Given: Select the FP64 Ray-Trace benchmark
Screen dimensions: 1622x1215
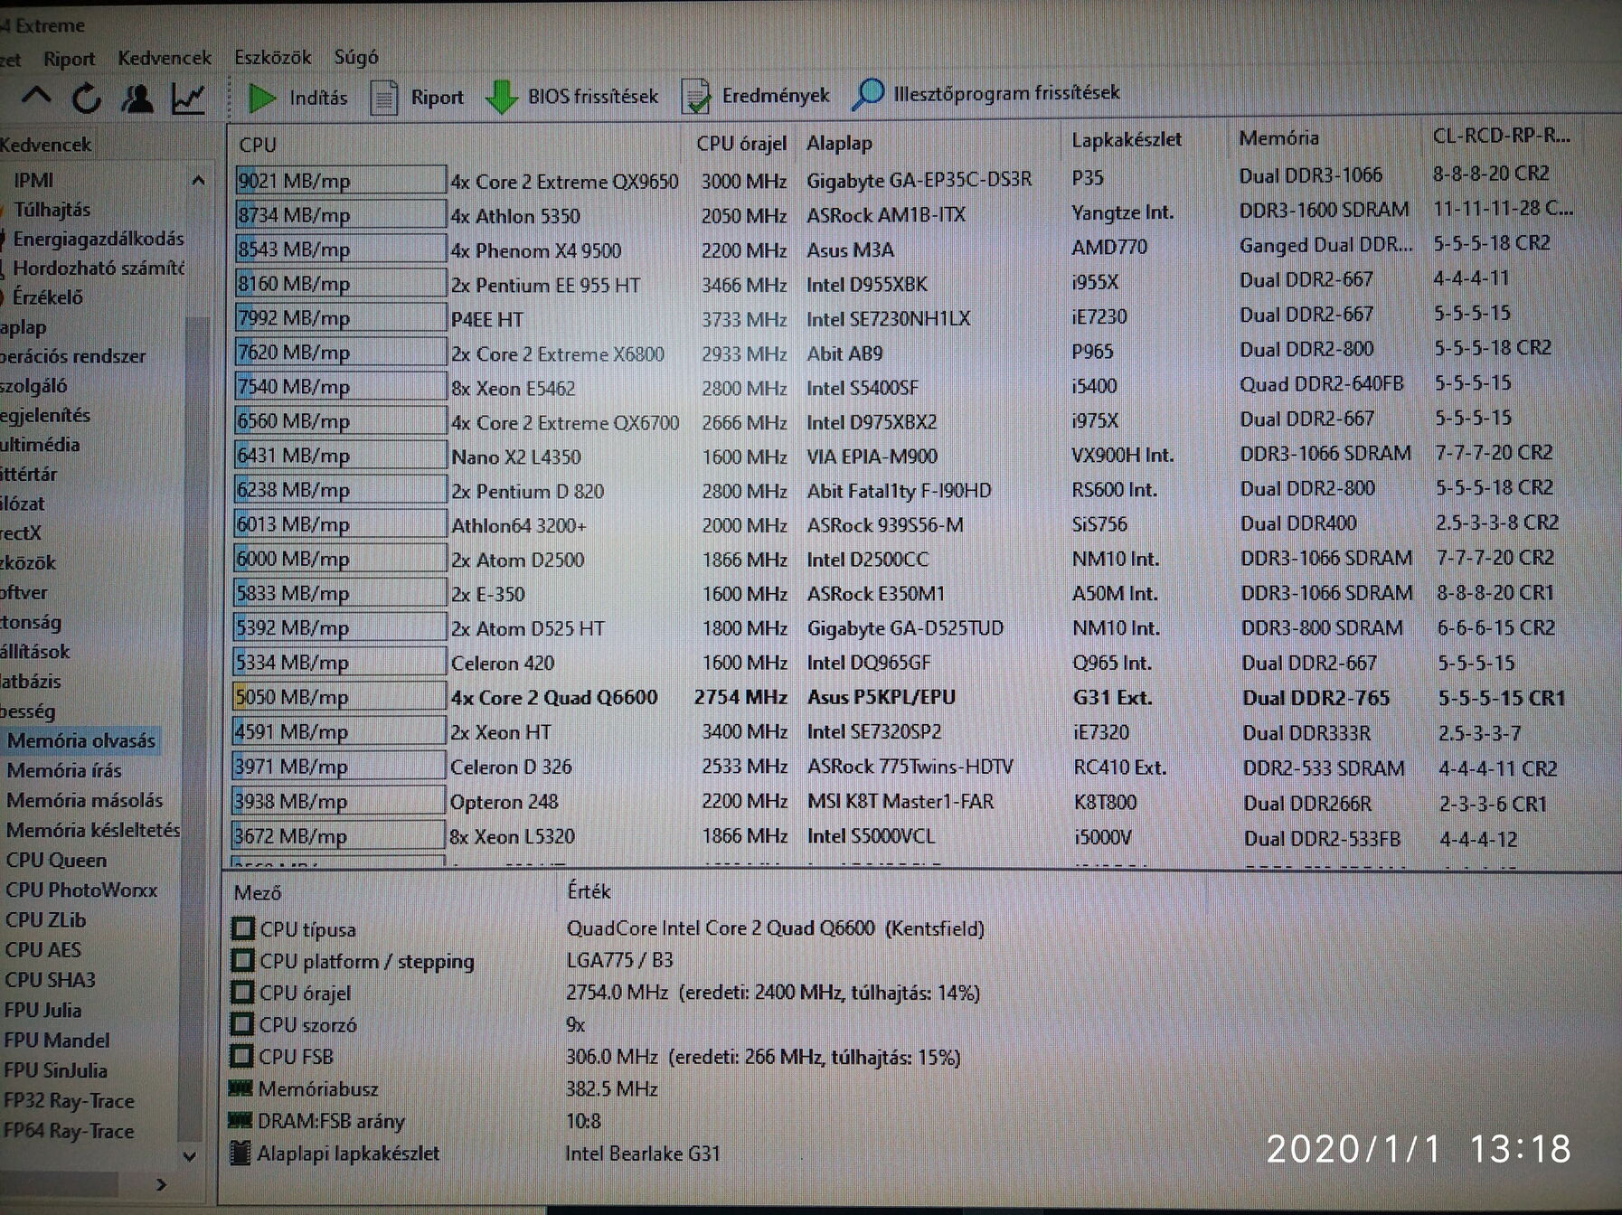Looking at the screenshot, I should coord(69,1130).
